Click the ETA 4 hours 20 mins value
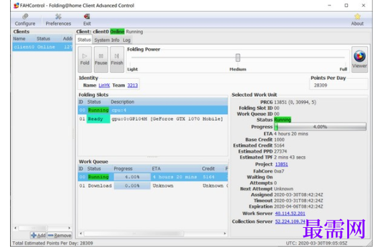The width and height of the screenshot is (378, 250). point(291,134)
